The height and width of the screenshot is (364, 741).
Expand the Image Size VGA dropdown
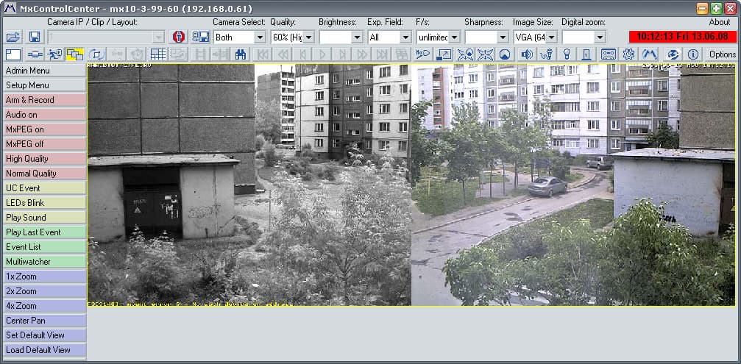click(536, 38)
